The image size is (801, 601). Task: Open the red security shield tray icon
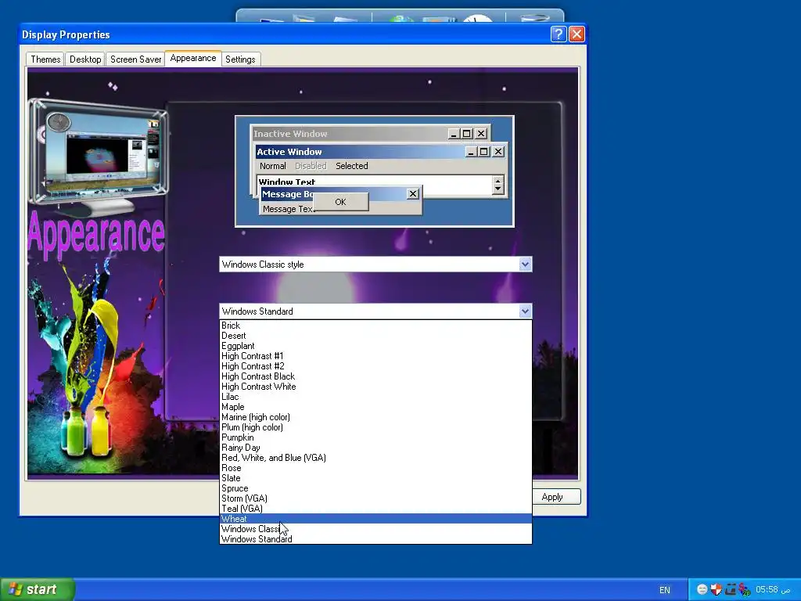(717, 589)
